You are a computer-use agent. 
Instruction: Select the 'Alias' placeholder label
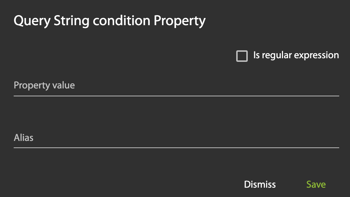tap(24, 138)
